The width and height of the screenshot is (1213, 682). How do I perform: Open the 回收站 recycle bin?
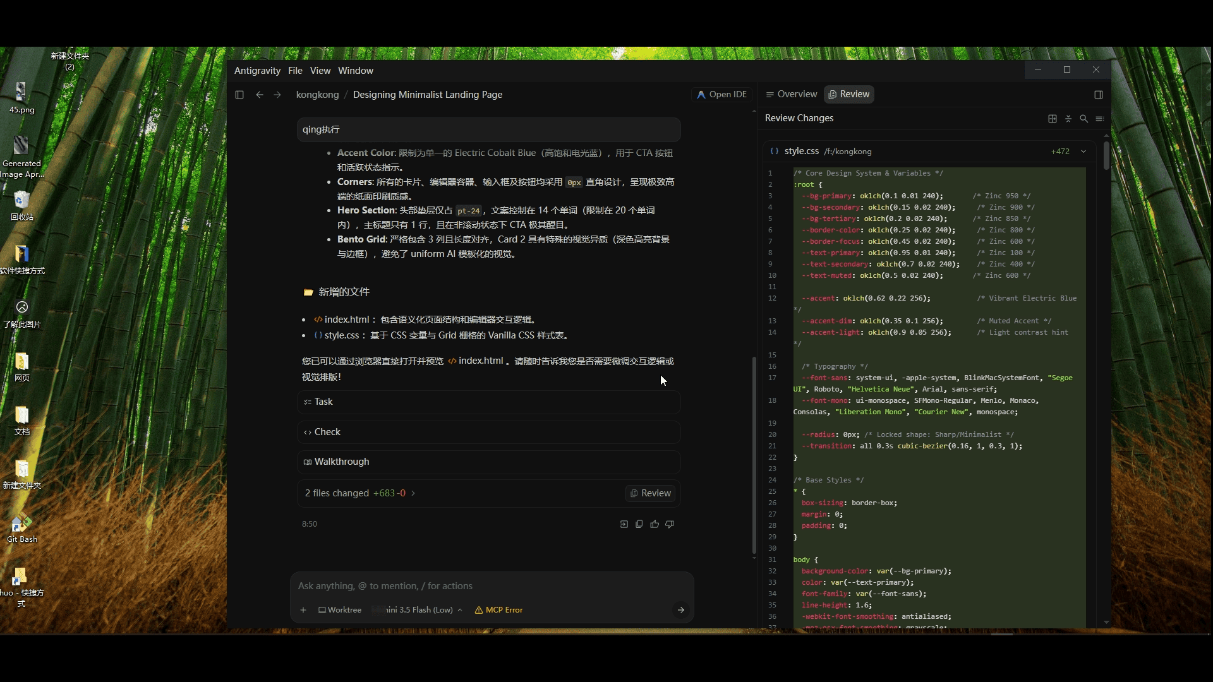pyautogui.click(x=21, y=205)
